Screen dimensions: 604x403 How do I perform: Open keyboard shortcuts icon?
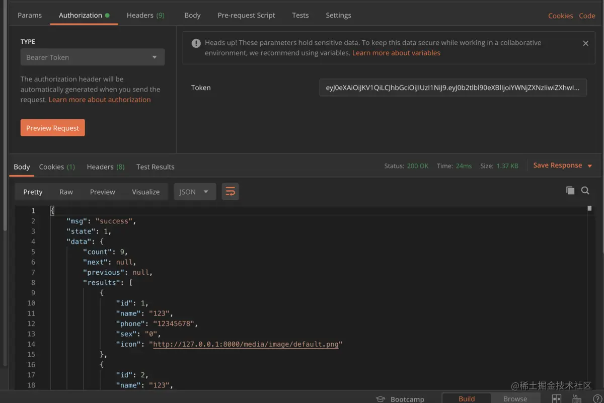click(577, 398)
